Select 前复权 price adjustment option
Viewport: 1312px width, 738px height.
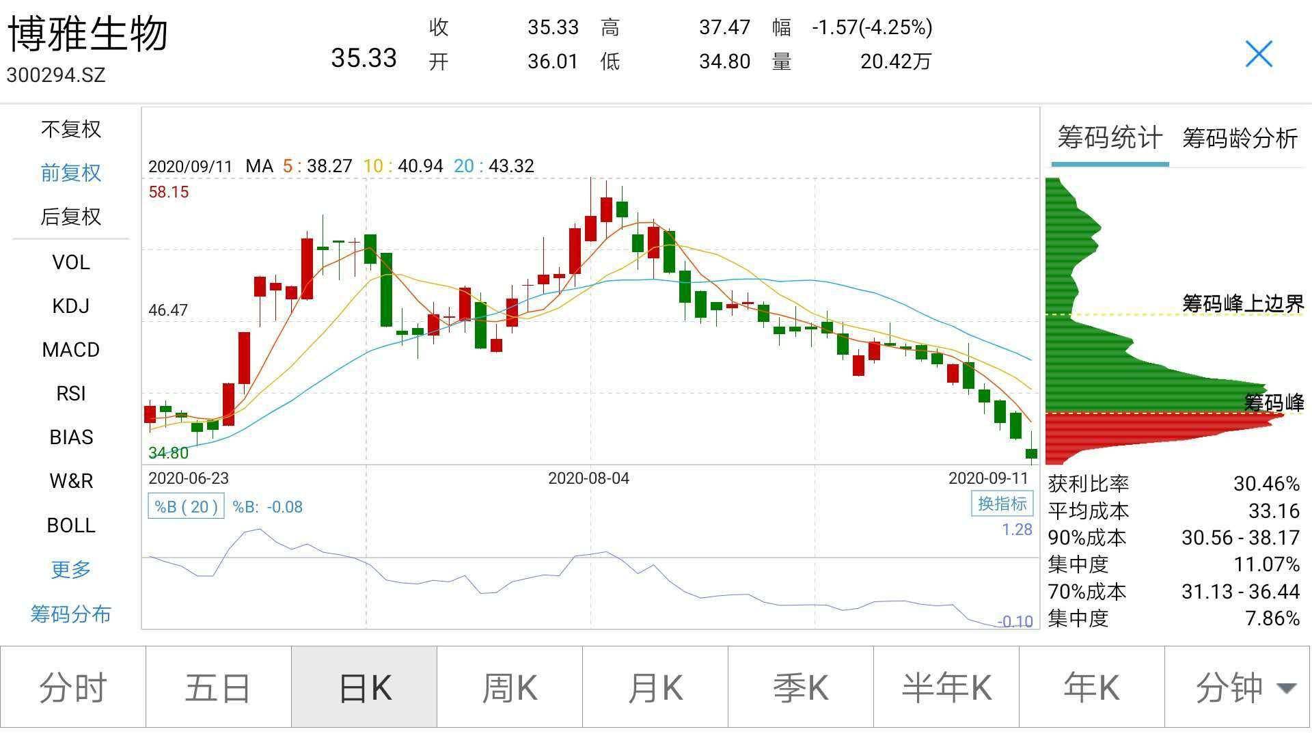pos(71,173)
